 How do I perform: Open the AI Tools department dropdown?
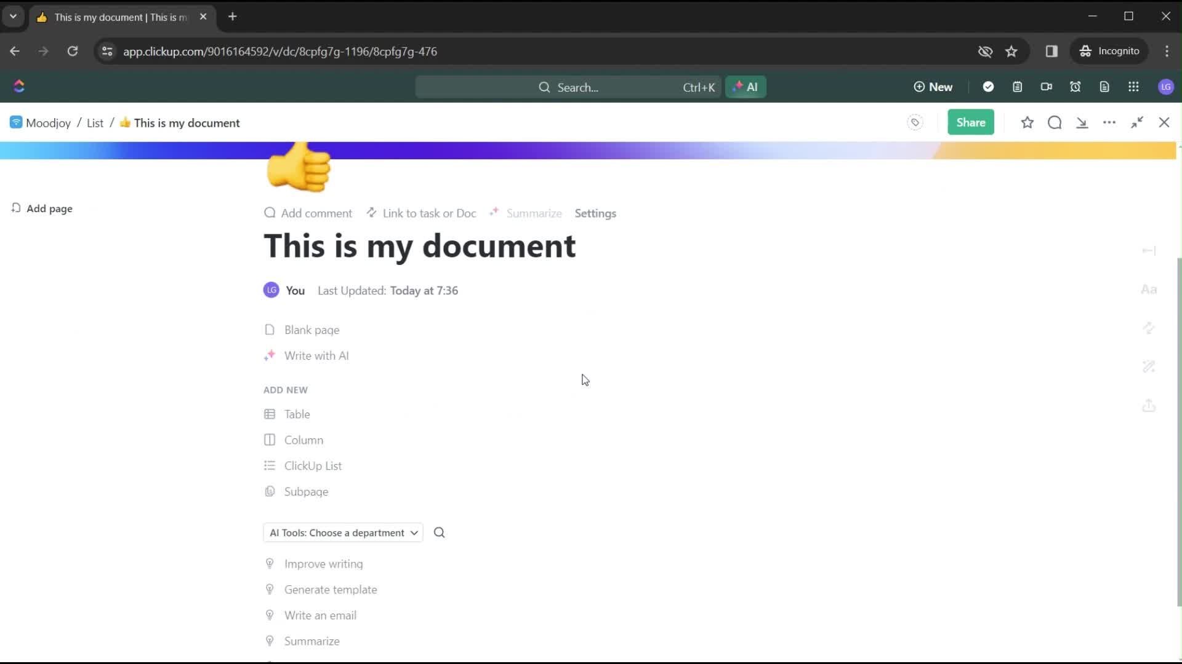341,532
